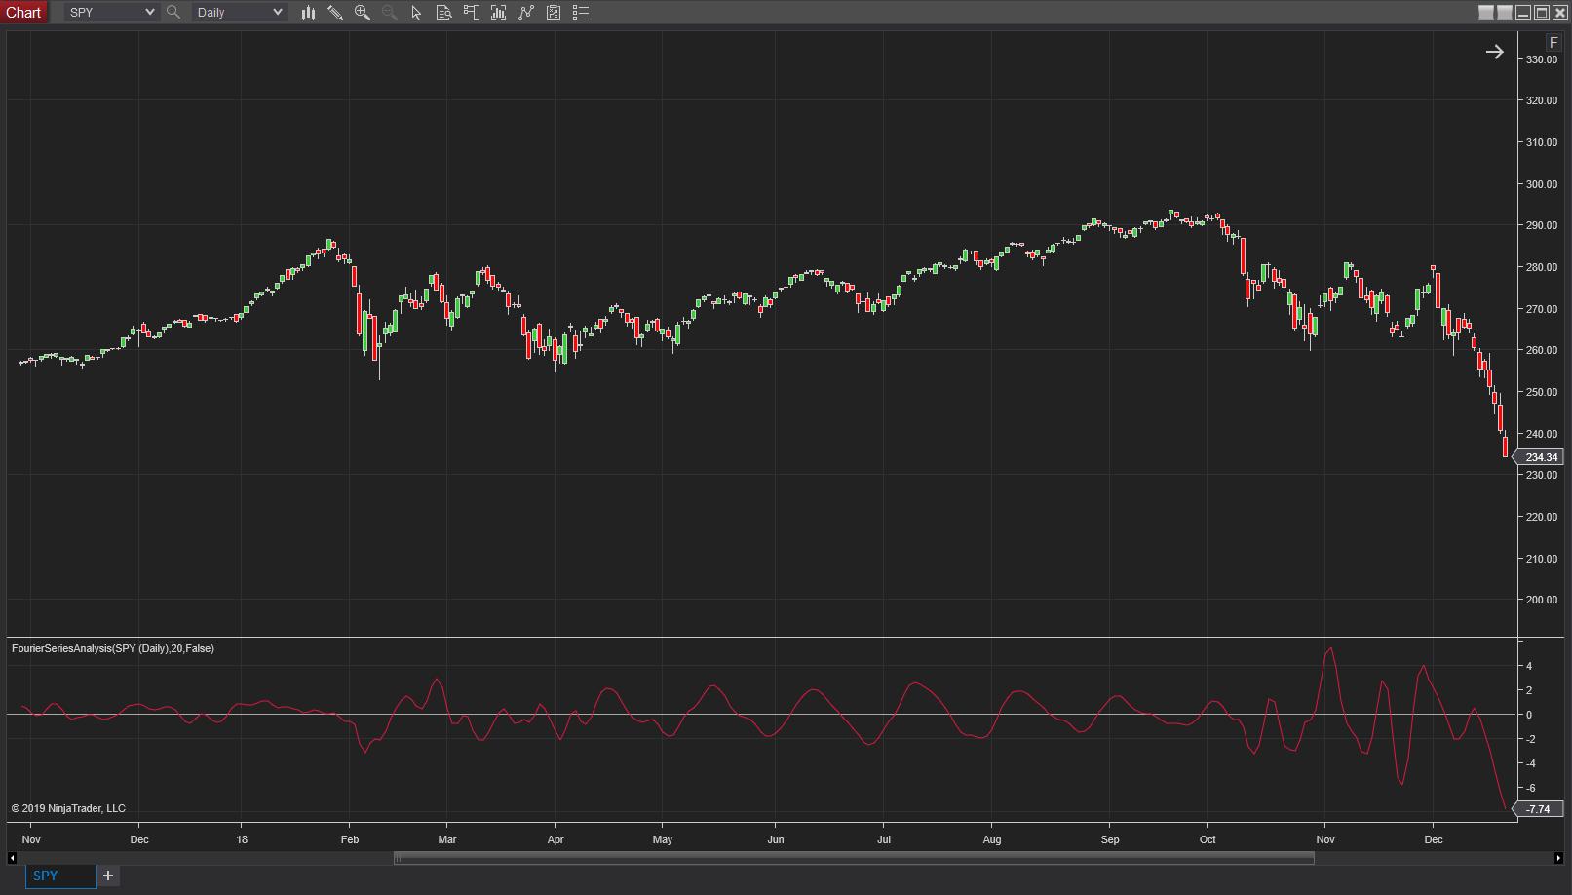This screenshot has width=1572, height=895.
Task: Open the bar type chart style icon
Action: tap(308, 13)
